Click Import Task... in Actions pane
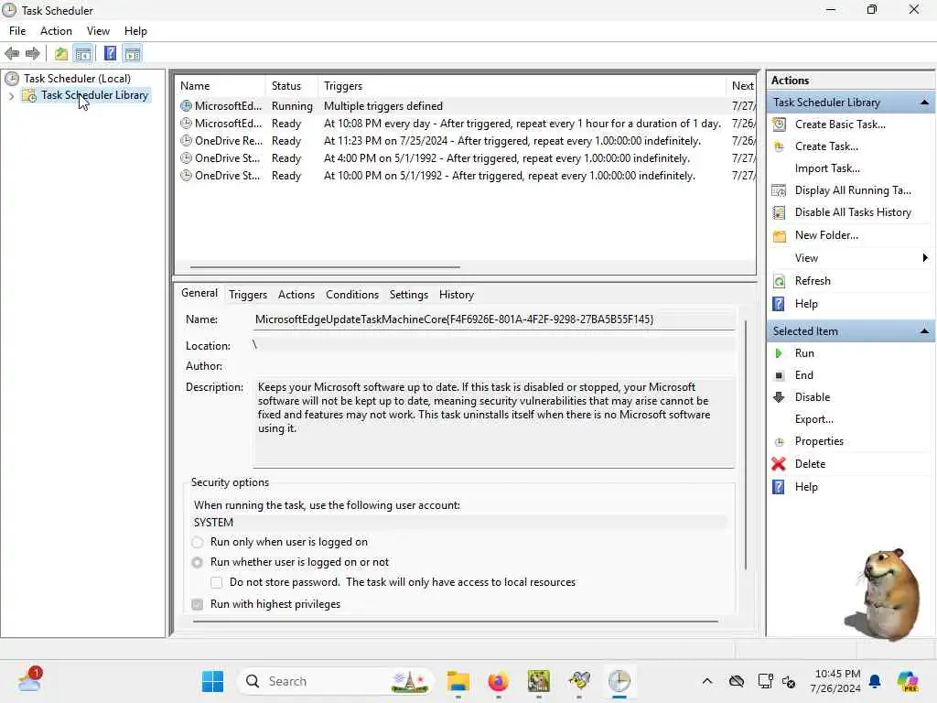The height and width of the screenshot is (703, 937). (x=827, y=168)
